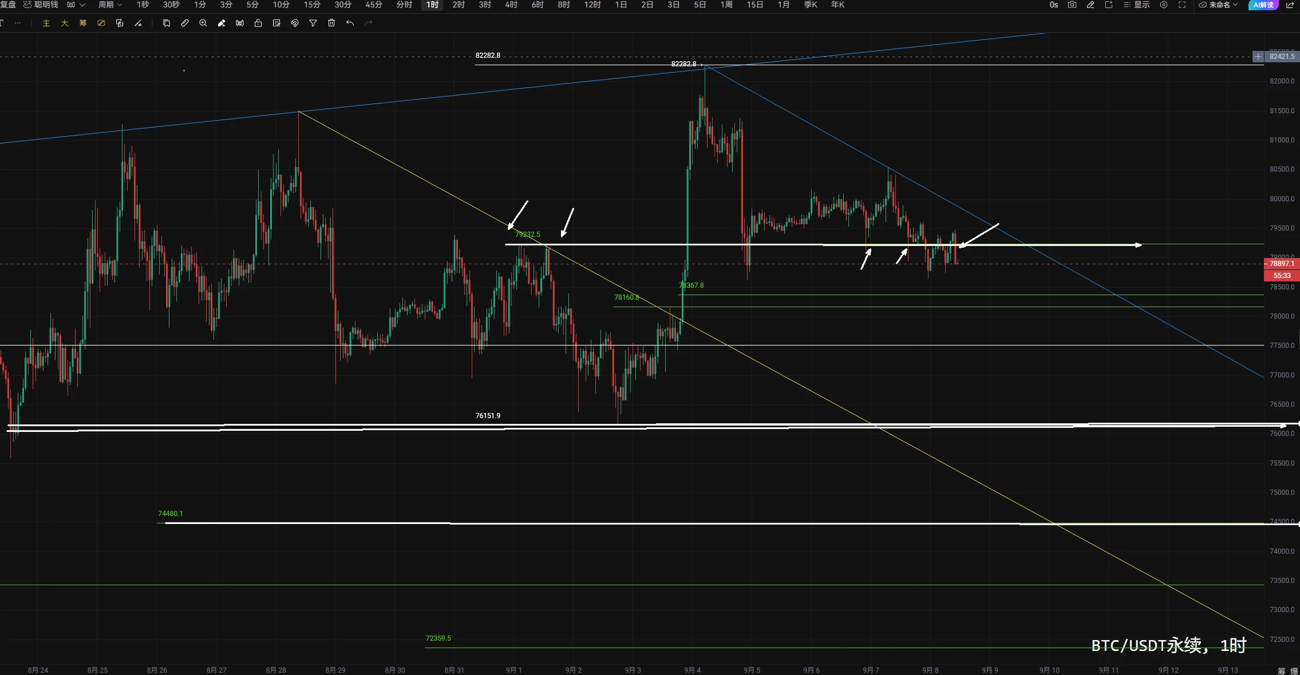Take a chart screenshot with camera icon

click(1072, 5)
